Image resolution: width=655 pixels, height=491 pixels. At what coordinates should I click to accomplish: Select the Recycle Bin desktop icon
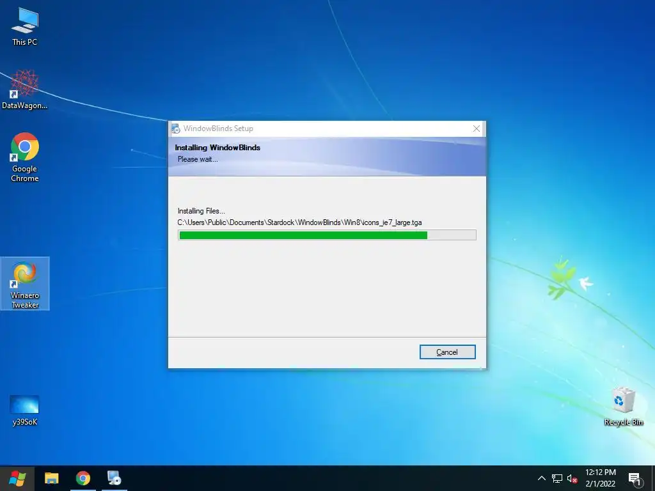tap(624, 407)
